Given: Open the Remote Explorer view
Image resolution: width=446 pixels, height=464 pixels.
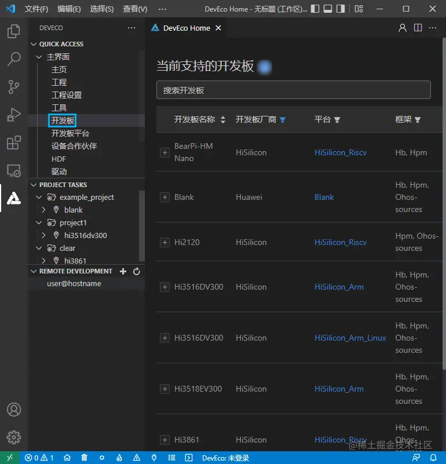Looking at the screenshot, I should click(14, 170).
